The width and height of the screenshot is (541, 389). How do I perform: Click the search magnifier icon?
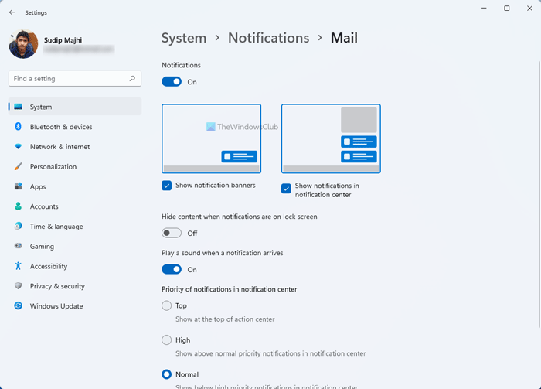pos(133,79)
